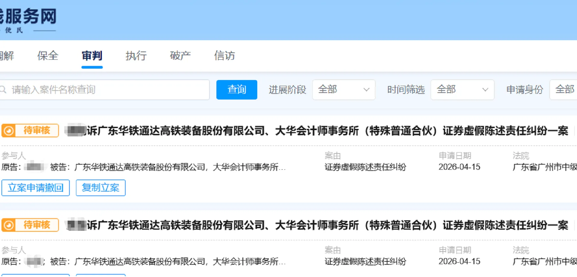Image resolution: width=577 pixels, height=277 pixels.
Task: Click 待审核 status icon on first case
Action: pos(9,131)
